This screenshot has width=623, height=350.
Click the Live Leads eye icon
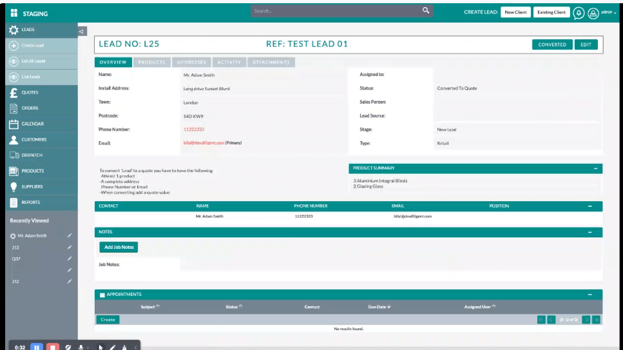coord(14,77)
